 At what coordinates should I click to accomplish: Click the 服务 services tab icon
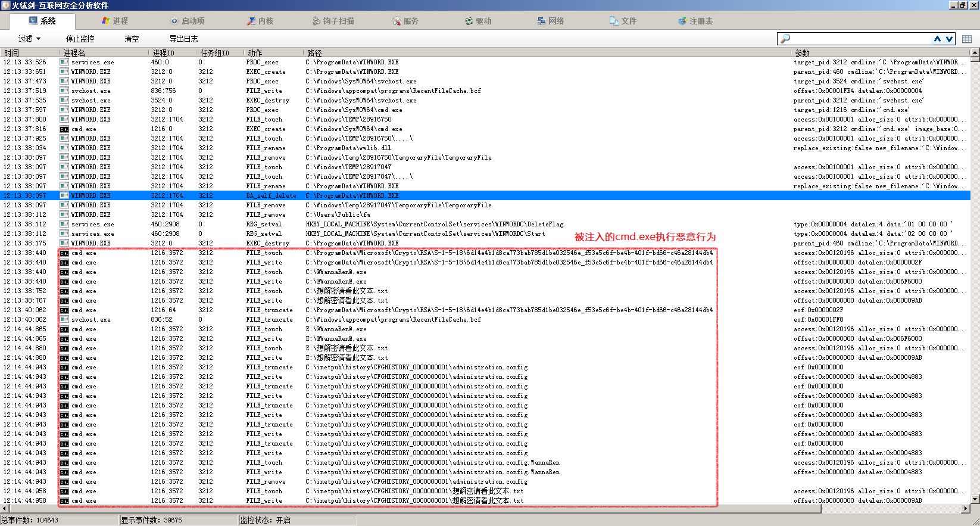pyautogui.click(x=396, y=21)
